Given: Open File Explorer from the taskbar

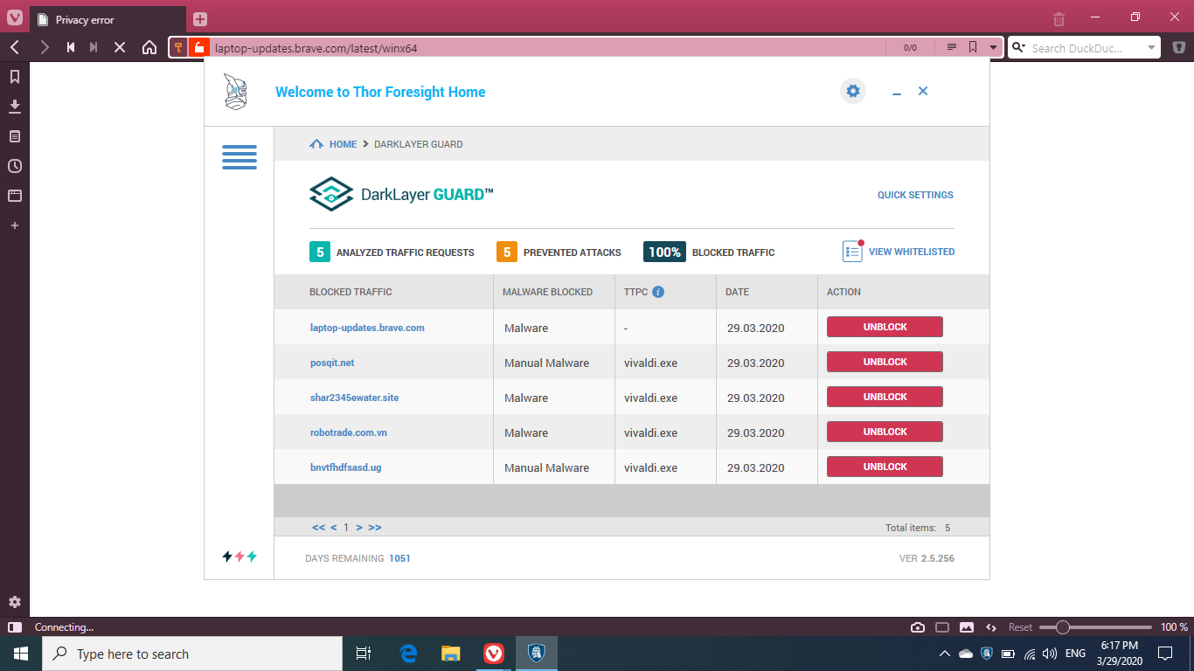Looking at the screenshot, I should (450, 654).
